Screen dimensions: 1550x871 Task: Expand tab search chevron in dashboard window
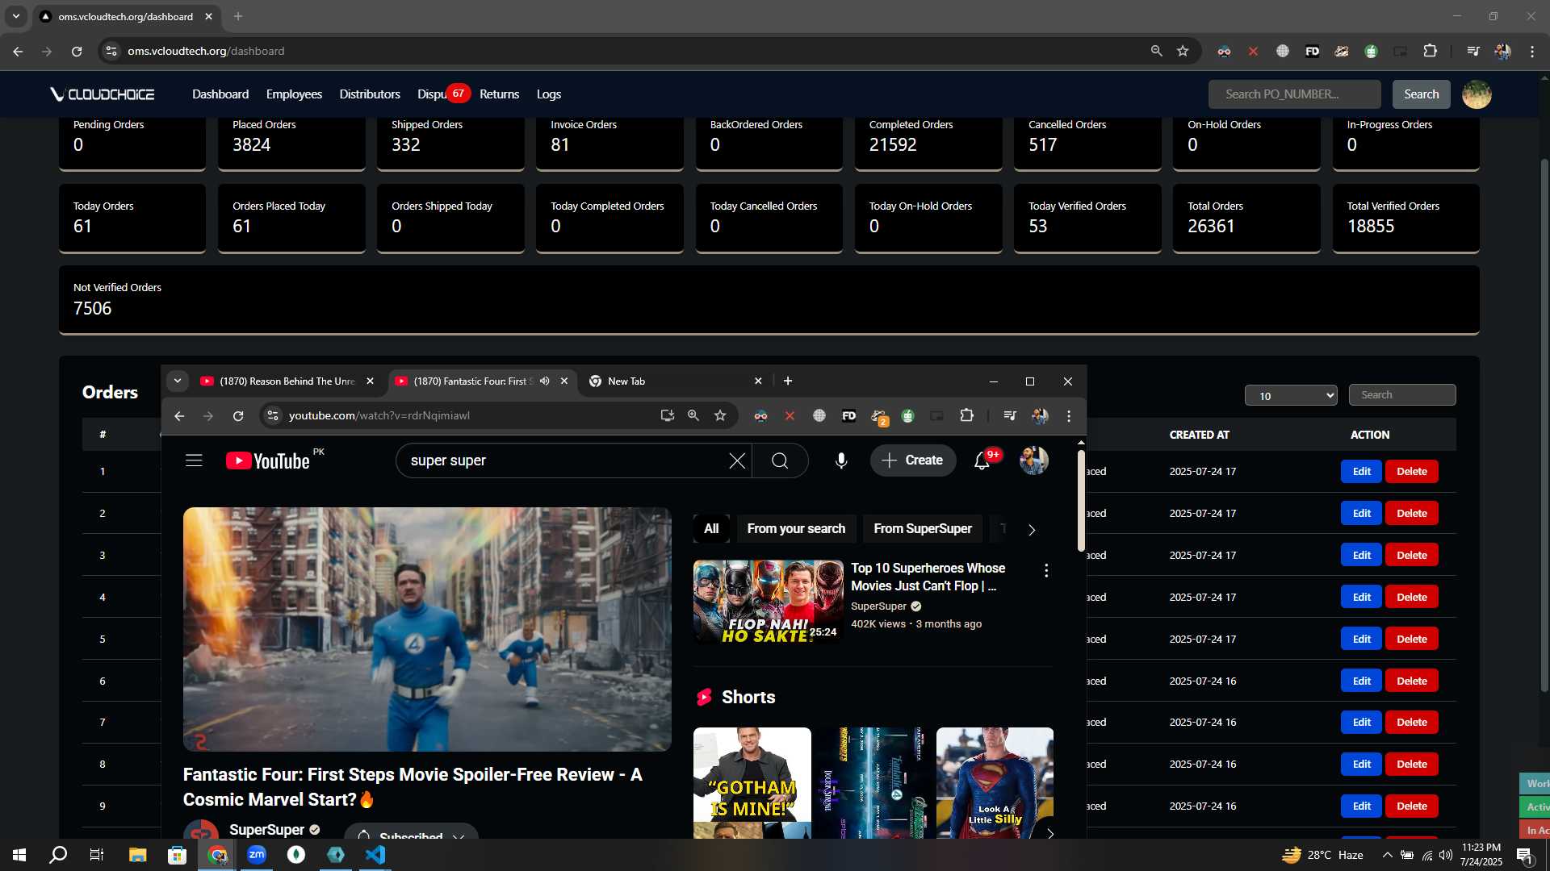[16, 16]
